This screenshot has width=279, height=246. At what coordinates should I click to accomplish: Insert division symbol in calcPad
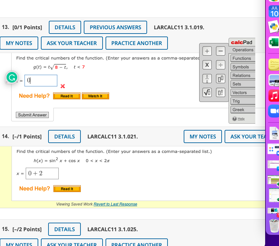tap(220, 65)
